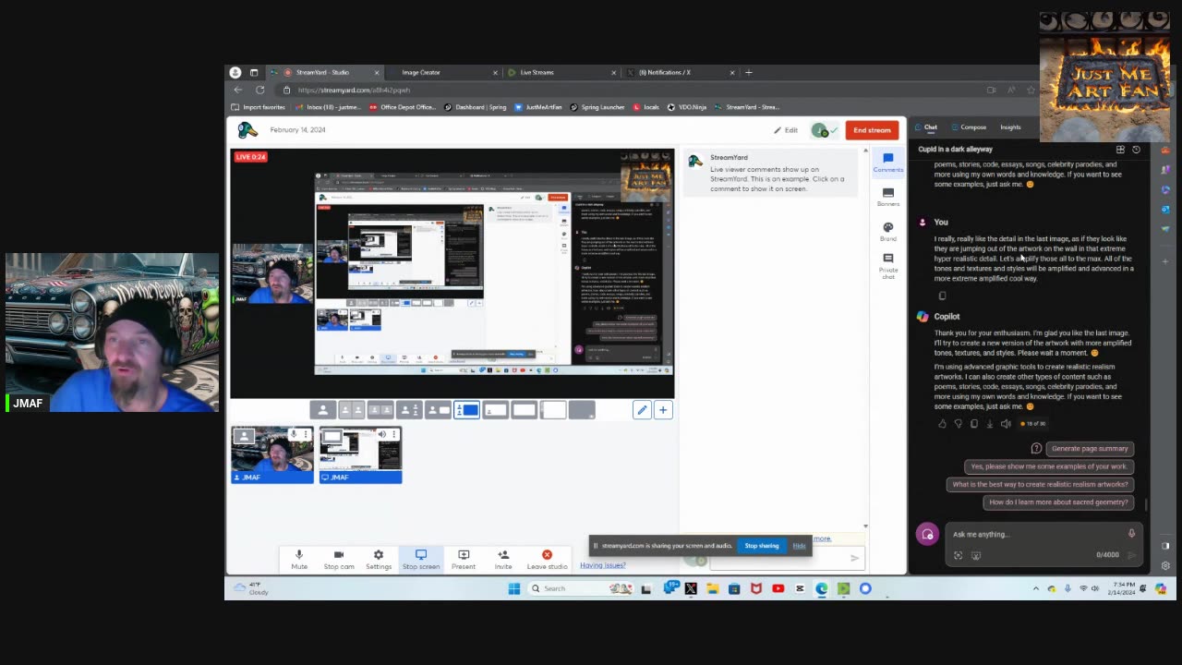
Task: Open the Present option
Action: tap(464, 560)
